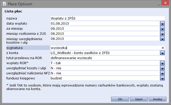Click the 'N - nie' value for naliczenia NFZ
The height and width of the screenshot is (105, 171).
pos(56,73)
